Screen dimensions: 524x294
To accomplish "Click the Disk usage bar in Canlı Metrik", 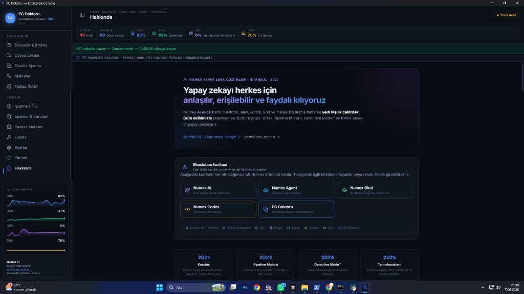I will [x=36, y=250].
